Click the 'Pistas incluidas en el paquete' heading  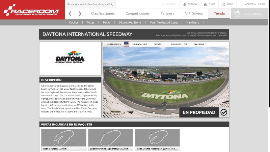coord(66,124)
